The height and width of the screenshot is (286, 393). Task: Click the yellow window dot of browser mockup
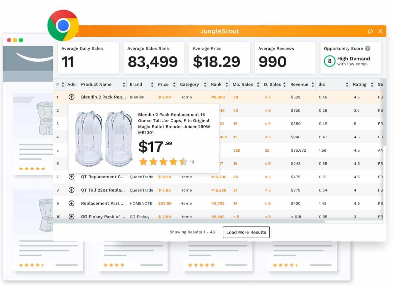coord(15,40)
